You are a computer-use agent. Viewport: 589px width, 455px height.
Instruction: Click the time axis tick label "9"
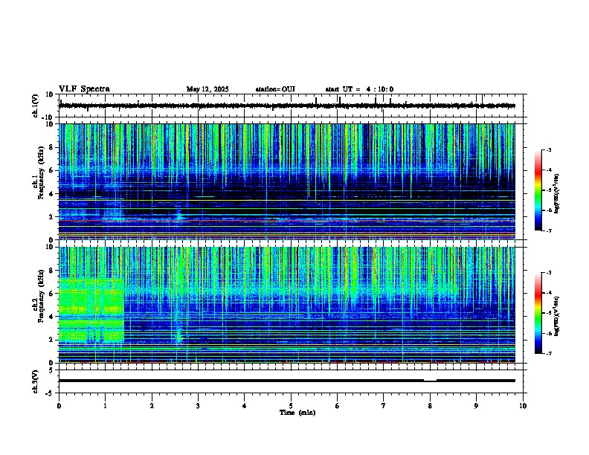click(476, 406)
